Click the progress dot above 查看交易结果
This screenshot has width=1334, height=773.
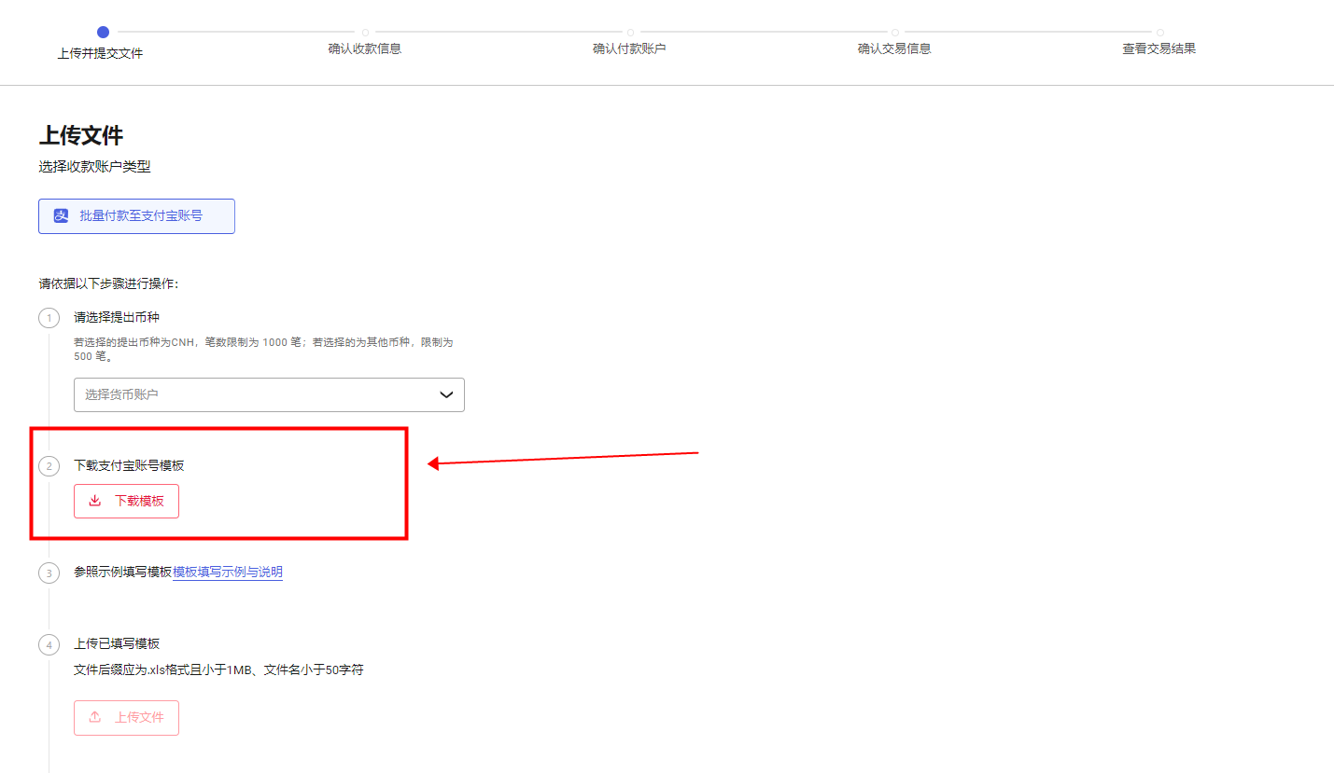pos(1160,33)
